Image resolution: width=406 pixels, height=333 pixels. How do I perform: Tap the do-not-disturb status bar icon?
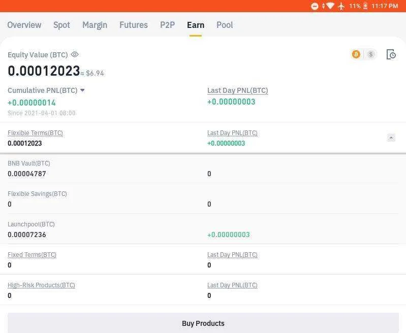315,6
